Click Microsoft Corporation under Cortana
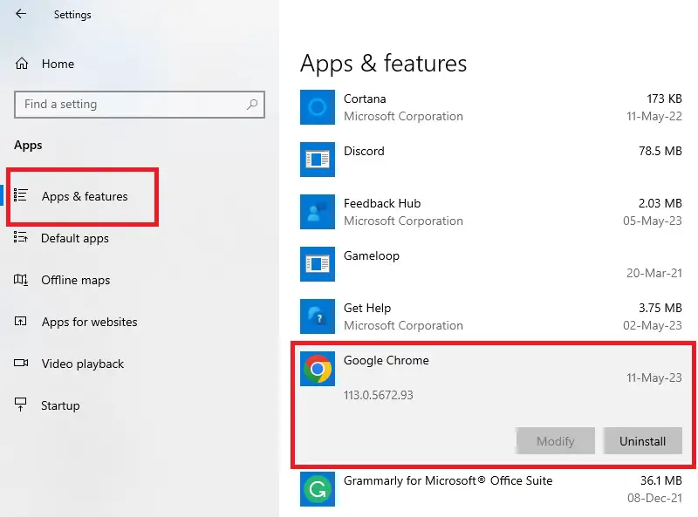This screenshot has height=517, width=698. [x=403, y=117]
